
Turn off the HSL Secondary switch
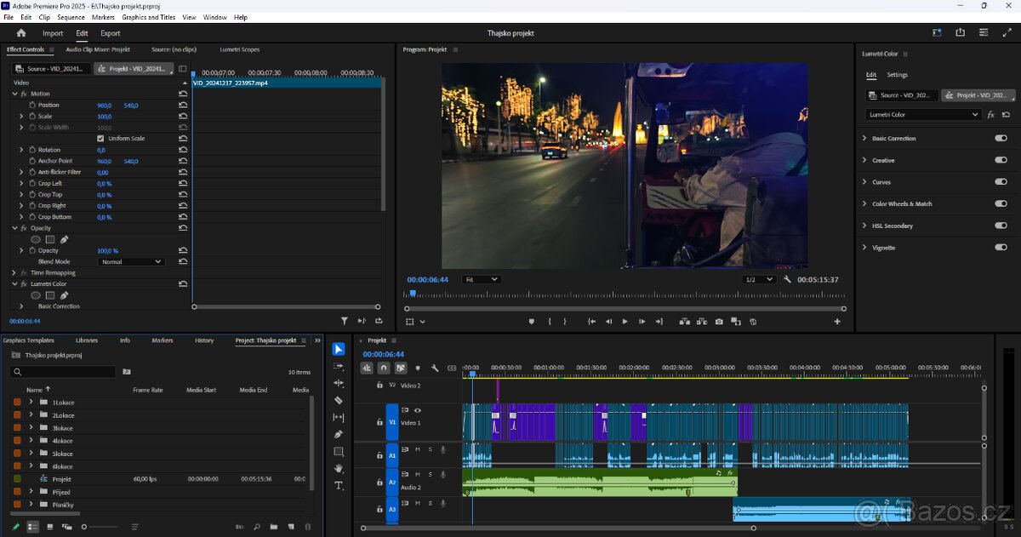click(x=1001, y=226)
